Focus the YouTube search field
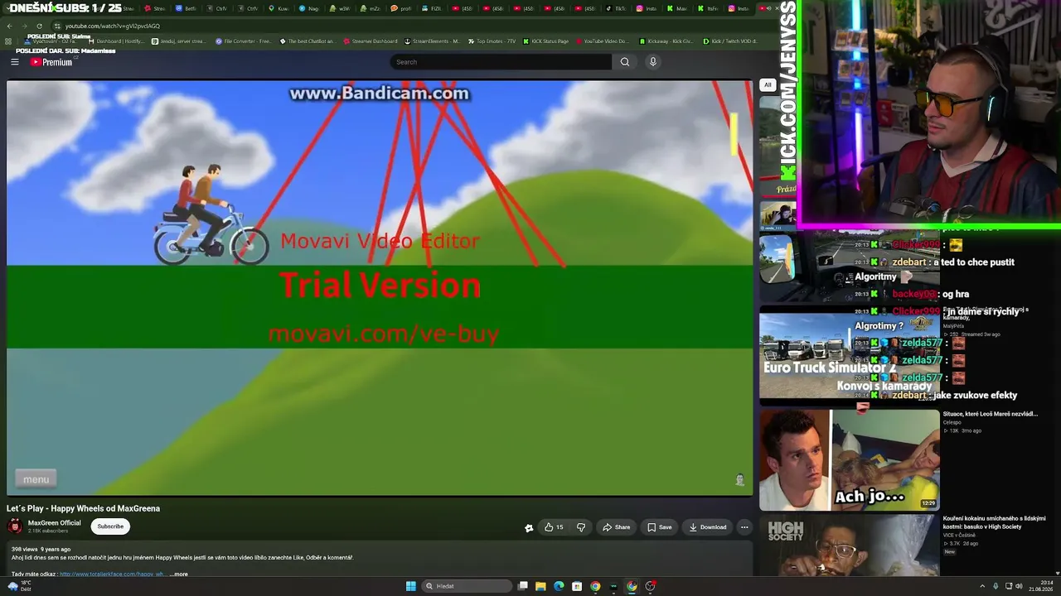Viewport: 1061px width, 596px height. 501,62
